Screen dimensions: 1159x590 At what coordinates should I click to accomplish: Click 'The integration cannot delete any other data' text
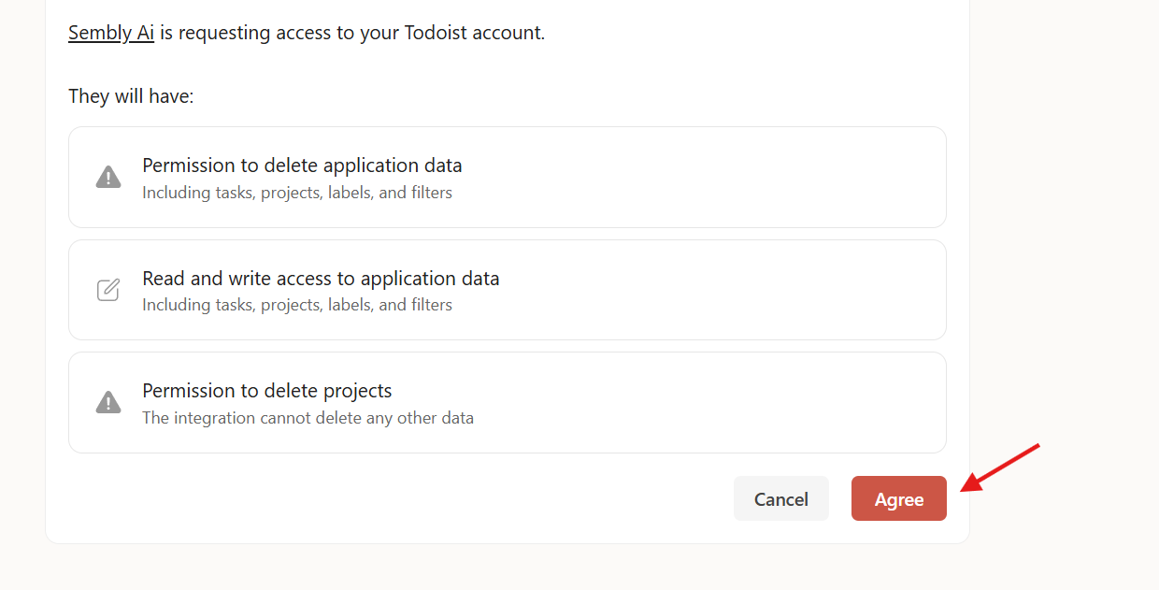point(308,418)
